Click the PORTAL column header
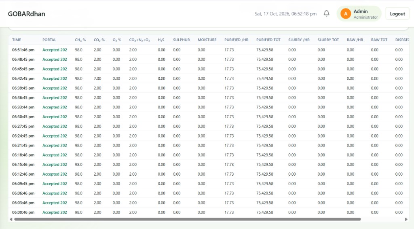The width and height of the screenshot is (414, 229). click(49, 40)
